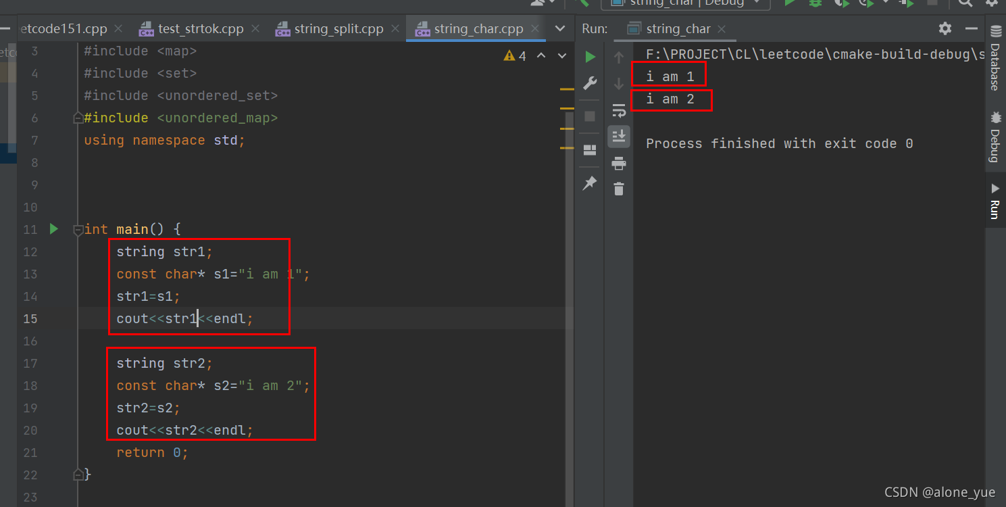This screenshot has width=1006, height=507.
Task: Click '#include <unordered_map>' line
Action: tap(180, 118)
